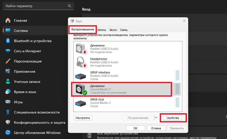Image resolution: width=227 pixels, height=139 pixels.
Task: Click the accessibility figure icon for Специальные возможности
Action: 8,112
